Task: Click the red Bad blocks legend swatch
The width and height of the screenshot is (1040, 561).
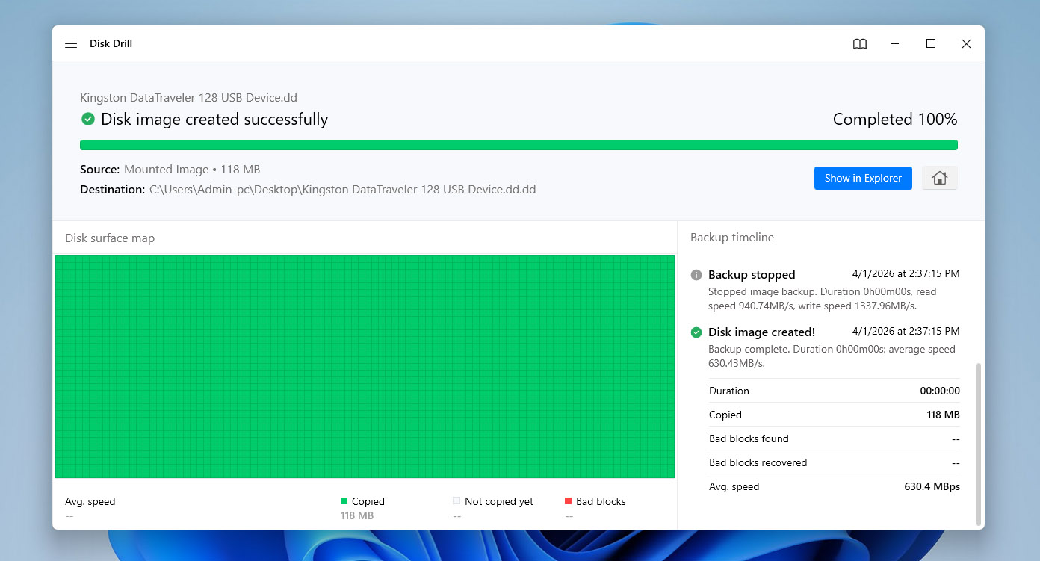Action: 569,501
